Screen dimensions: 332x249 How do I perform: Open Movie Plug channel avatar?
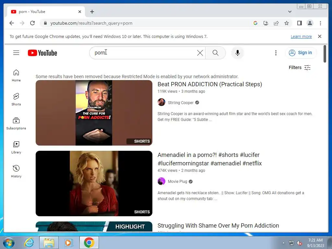[161, 181]
